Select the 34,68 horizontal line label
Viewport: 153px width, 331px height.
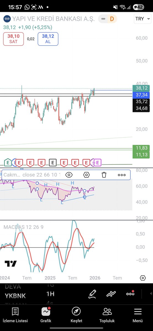point(142,108)
